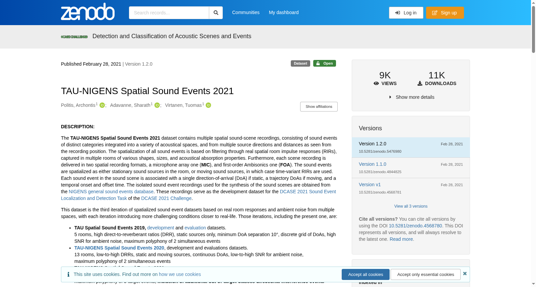
Task: Click author name Politis, Archontis
Action: pyautogui.click(x=78, y=105)
